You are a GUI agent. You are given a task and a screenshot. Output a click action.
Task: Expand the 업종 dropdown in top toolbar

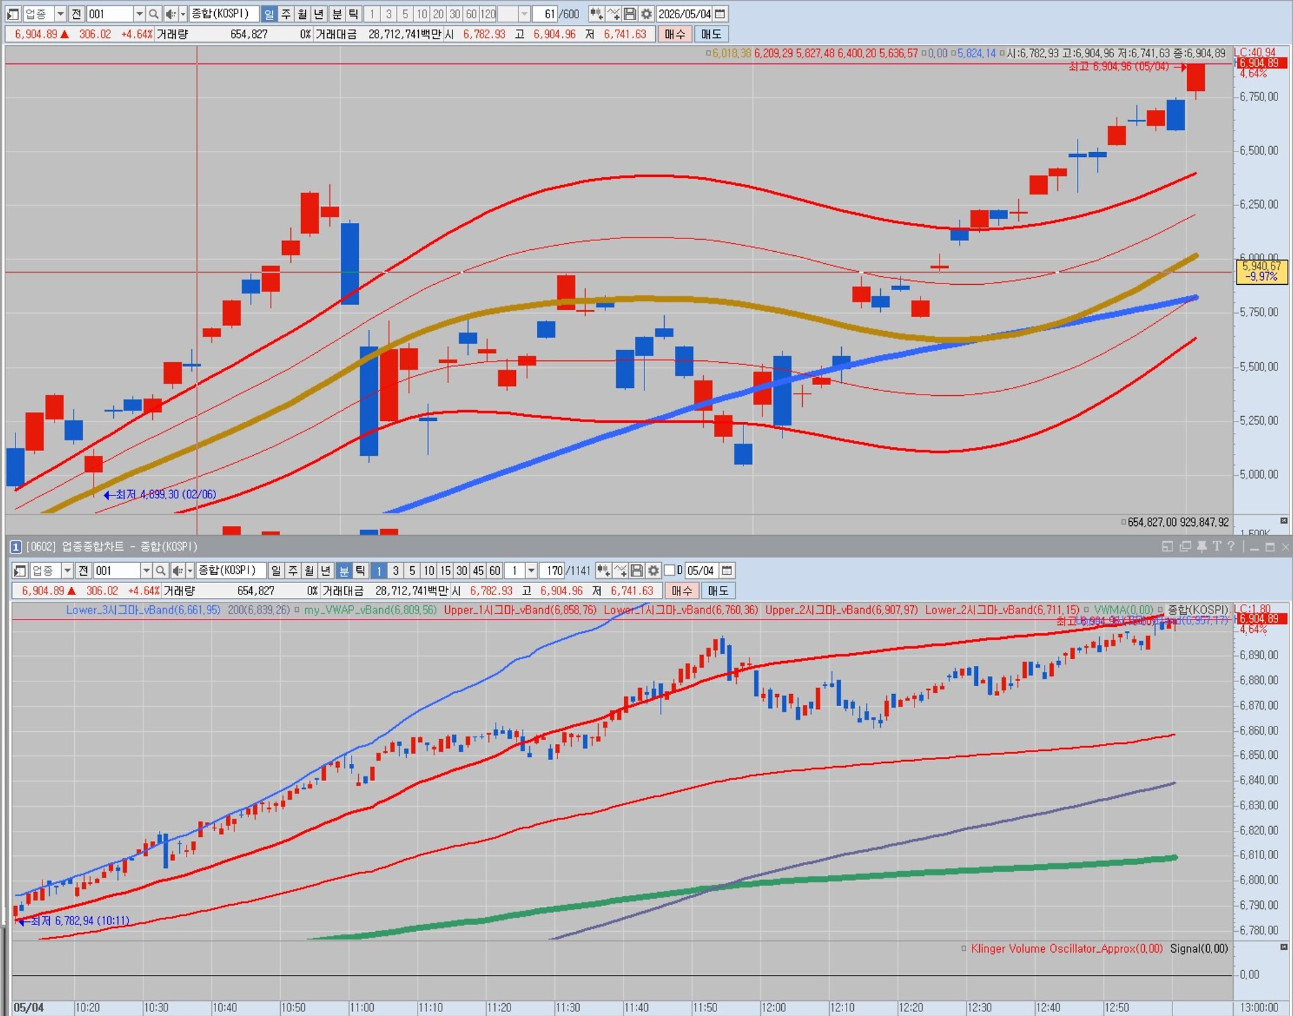(x=60, y=13)
